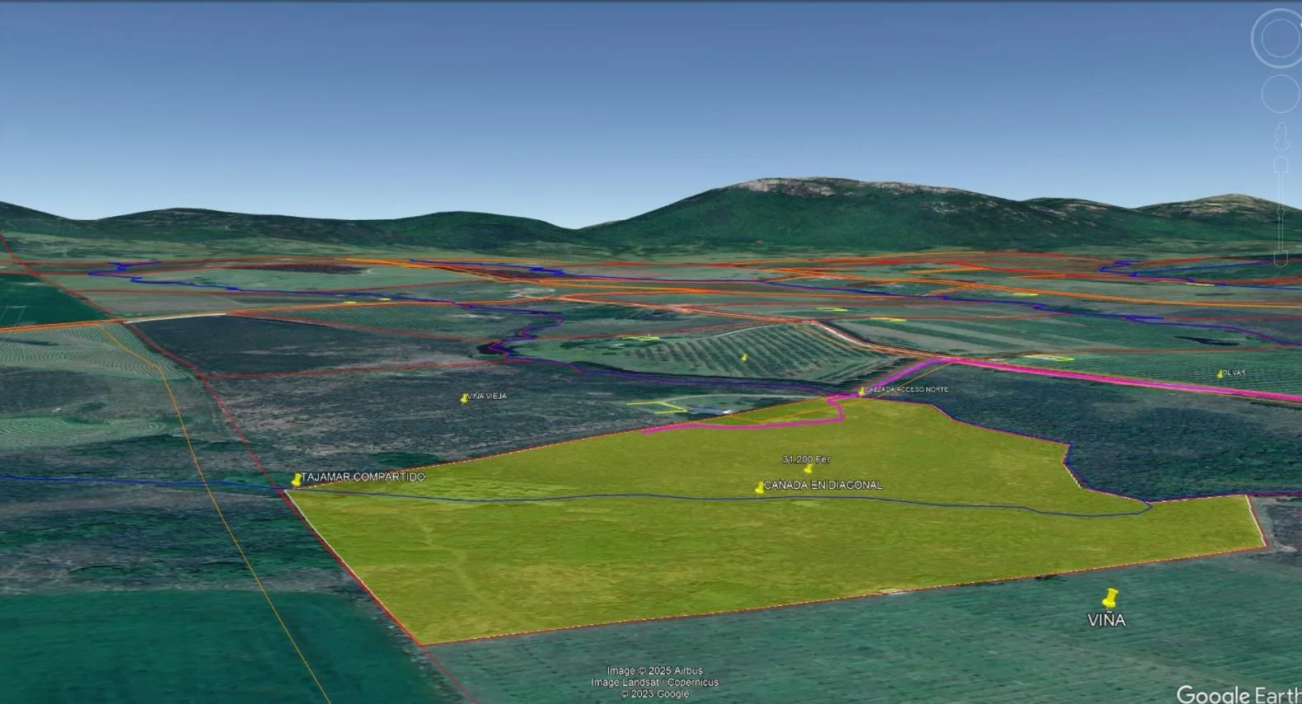Click the CALZADA ACCESO NORTE placemark
This screenshot has width=1302, height=704.
(x=862, y=391)
